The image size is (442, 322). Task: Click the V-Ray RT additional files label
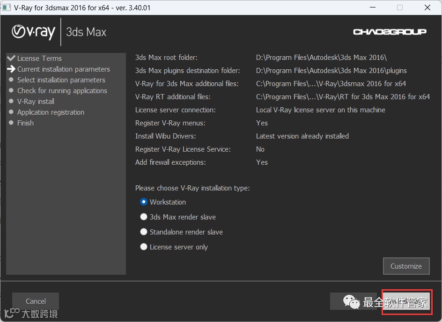point(173,97)
